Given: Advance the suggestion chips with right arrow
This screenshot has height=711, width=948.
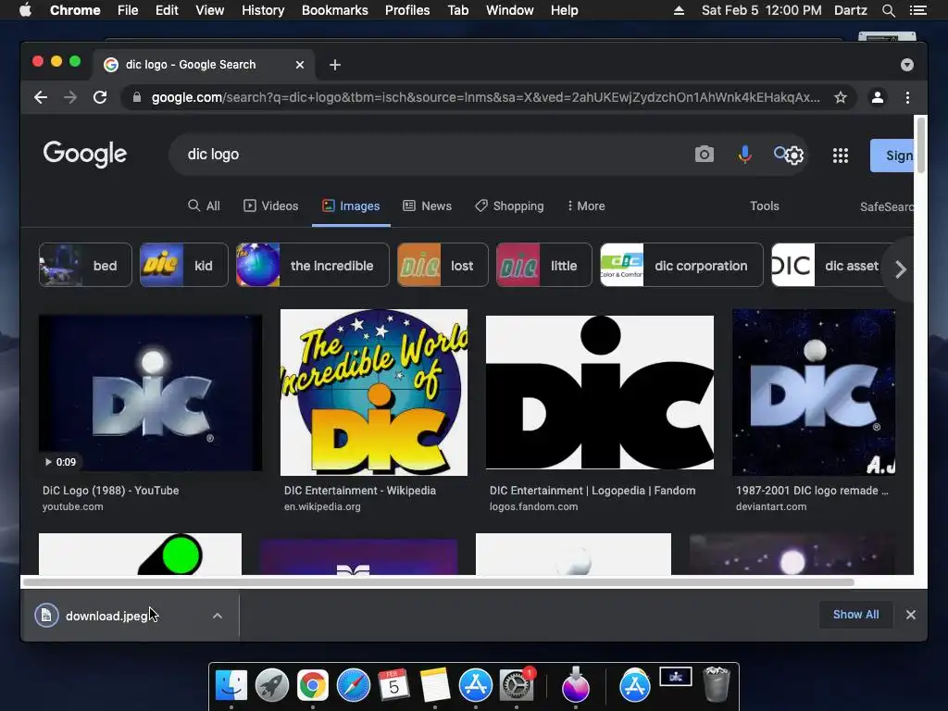Looking at the screenshot, I should coord(900,269).
